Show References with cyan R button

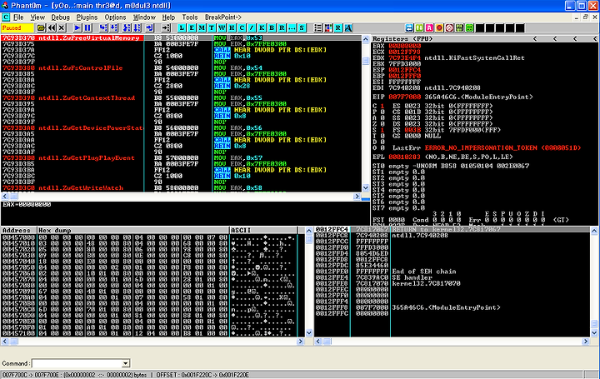click(x=282, y=28)
